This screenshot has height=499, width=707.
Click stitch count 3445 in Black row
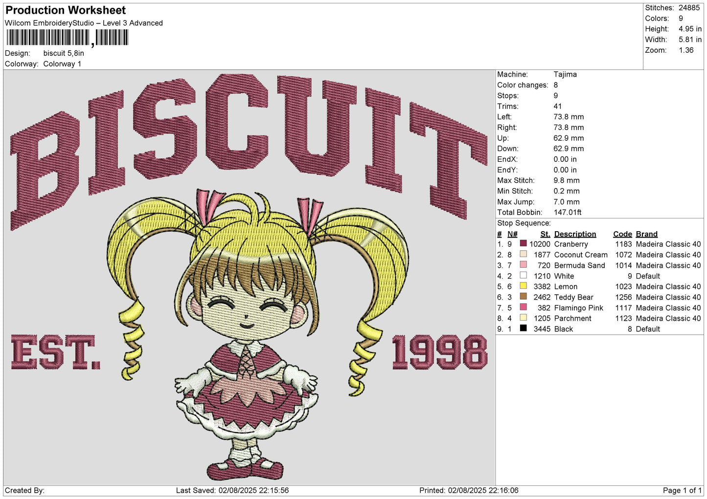pyautogui.click(x=542, y=329)
